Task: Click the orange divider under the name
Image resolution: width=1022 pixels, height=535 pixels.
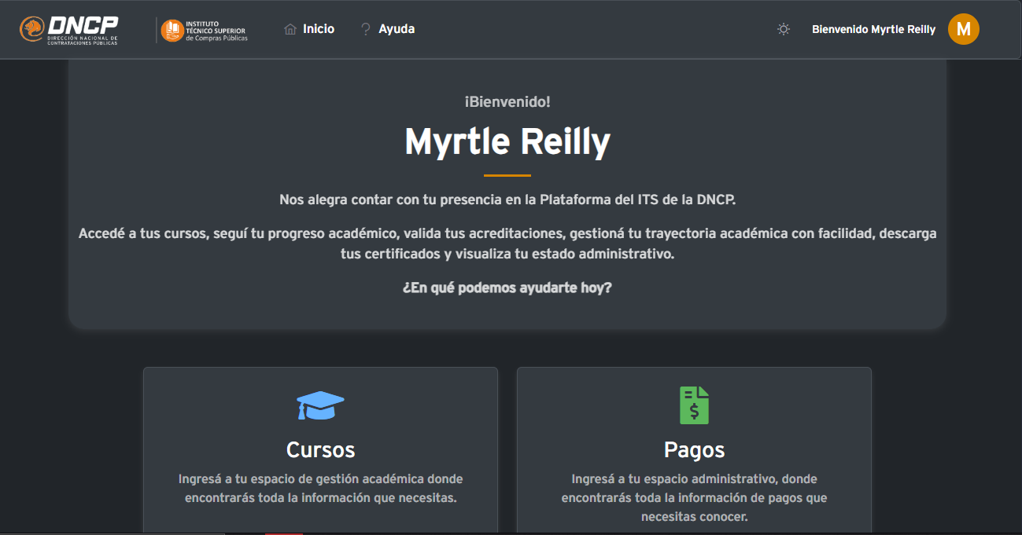Action: [507, 175]
